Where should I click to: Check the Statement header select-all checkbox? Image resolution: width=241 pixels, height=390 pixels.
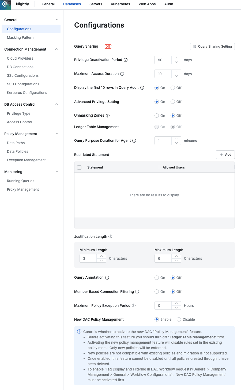click(x=79, y=167)
